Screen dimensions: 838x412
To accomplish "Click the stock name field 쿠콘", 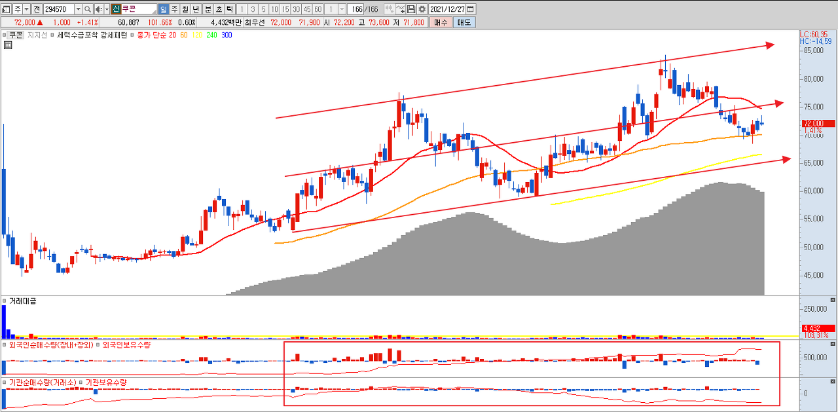I will tap(139, 9).
